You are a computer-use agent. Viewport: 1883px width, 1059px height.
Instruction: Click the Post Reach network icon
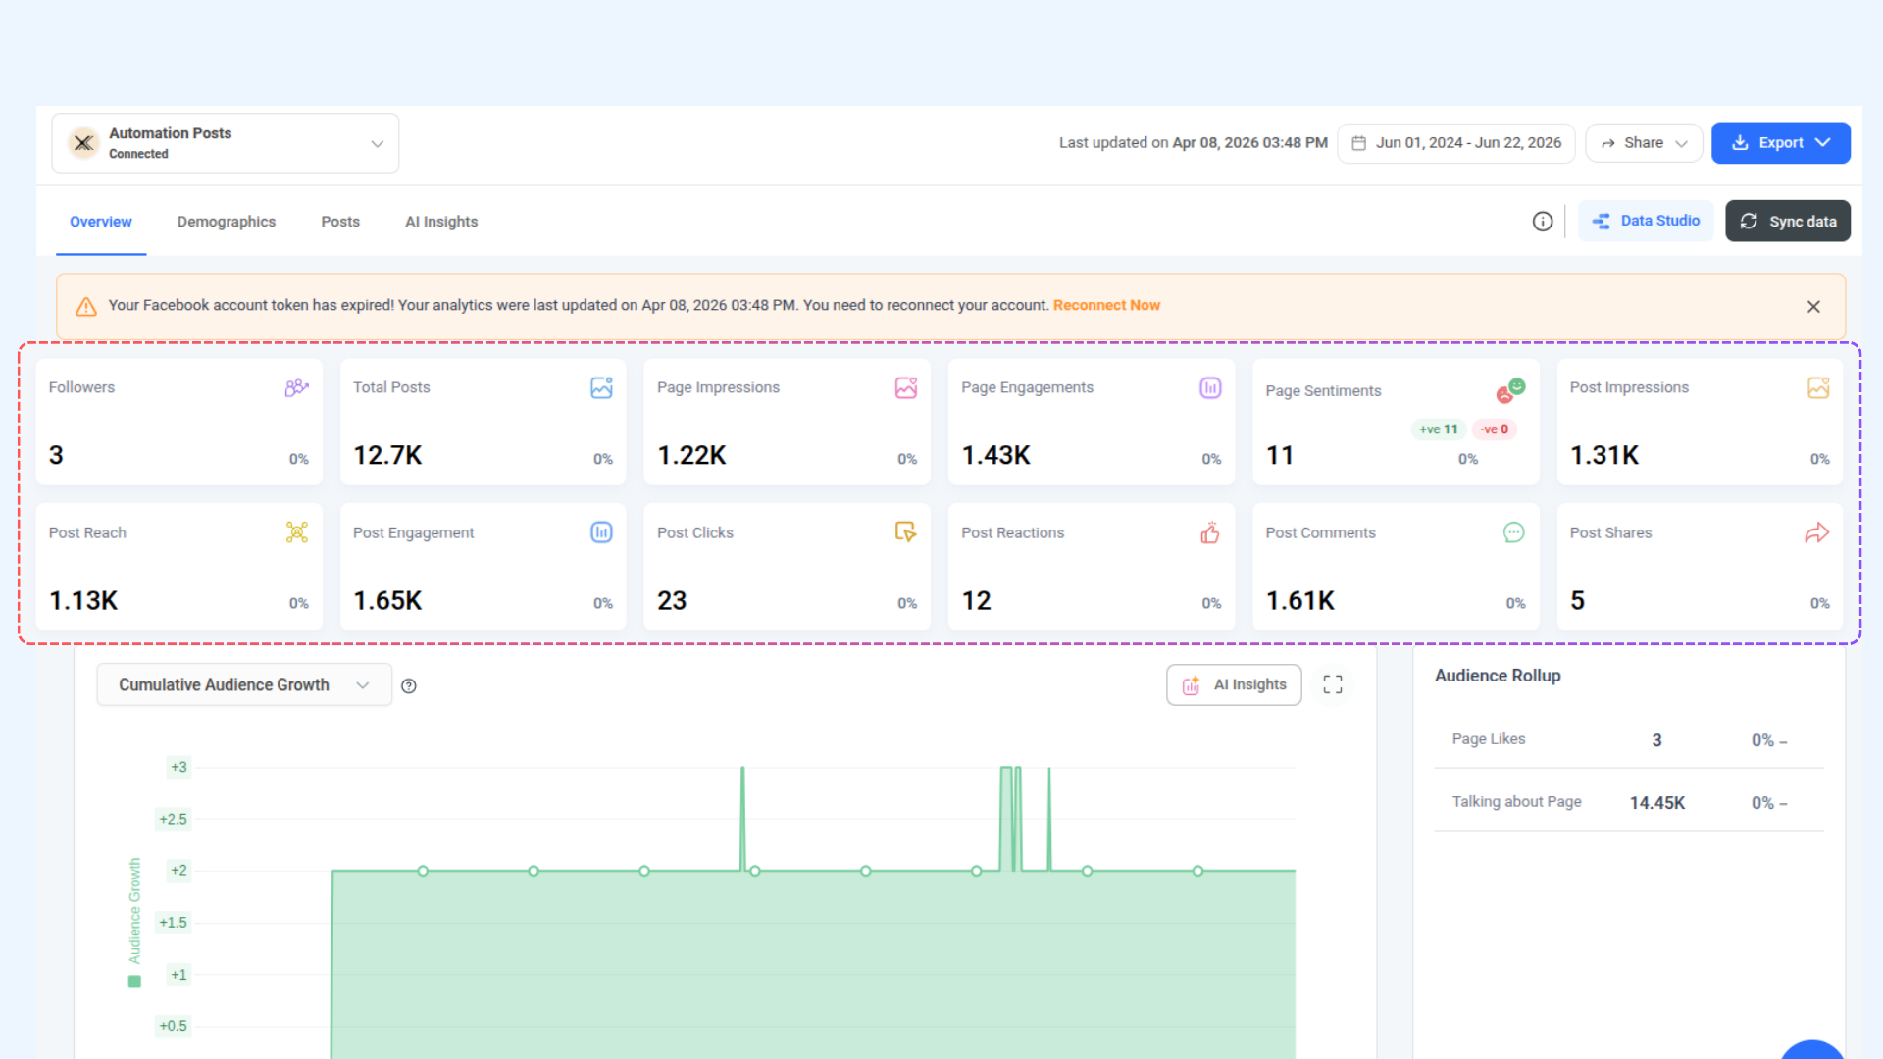click(297, 532)
